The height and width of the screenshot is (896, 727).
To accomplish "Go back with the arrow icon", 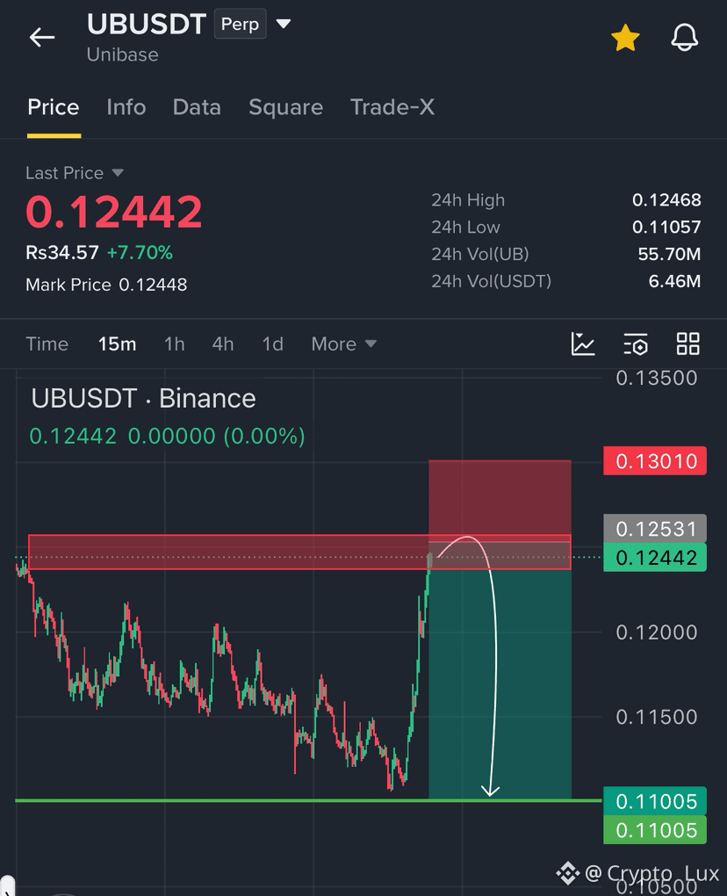I will pos(42,38).
